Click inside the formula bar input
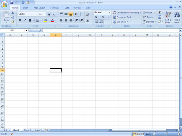Image resolution: width=182 pixels, height=136 pixels. tap(111, 31)
